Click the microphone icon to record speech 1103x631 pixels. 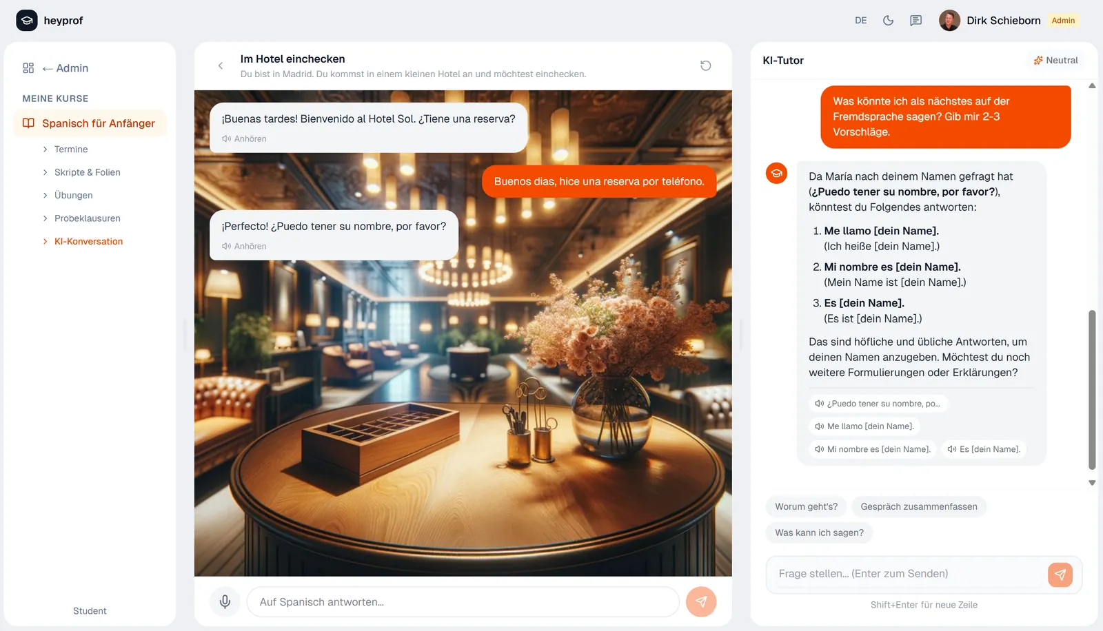click(225, 602)
